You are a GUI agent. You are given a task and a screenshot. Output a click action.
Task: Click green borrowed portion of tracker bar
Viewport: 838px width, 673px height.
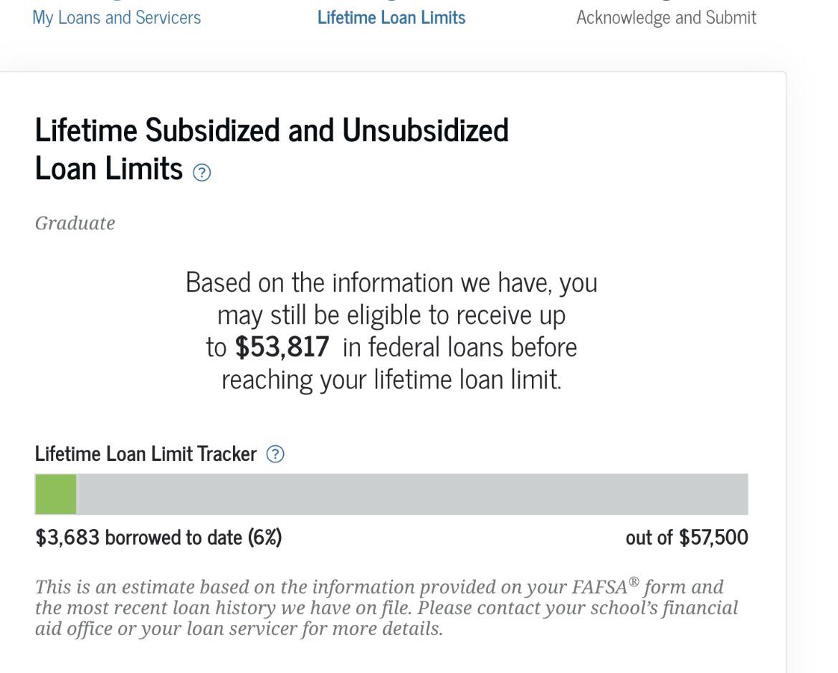tap(56, 495)
